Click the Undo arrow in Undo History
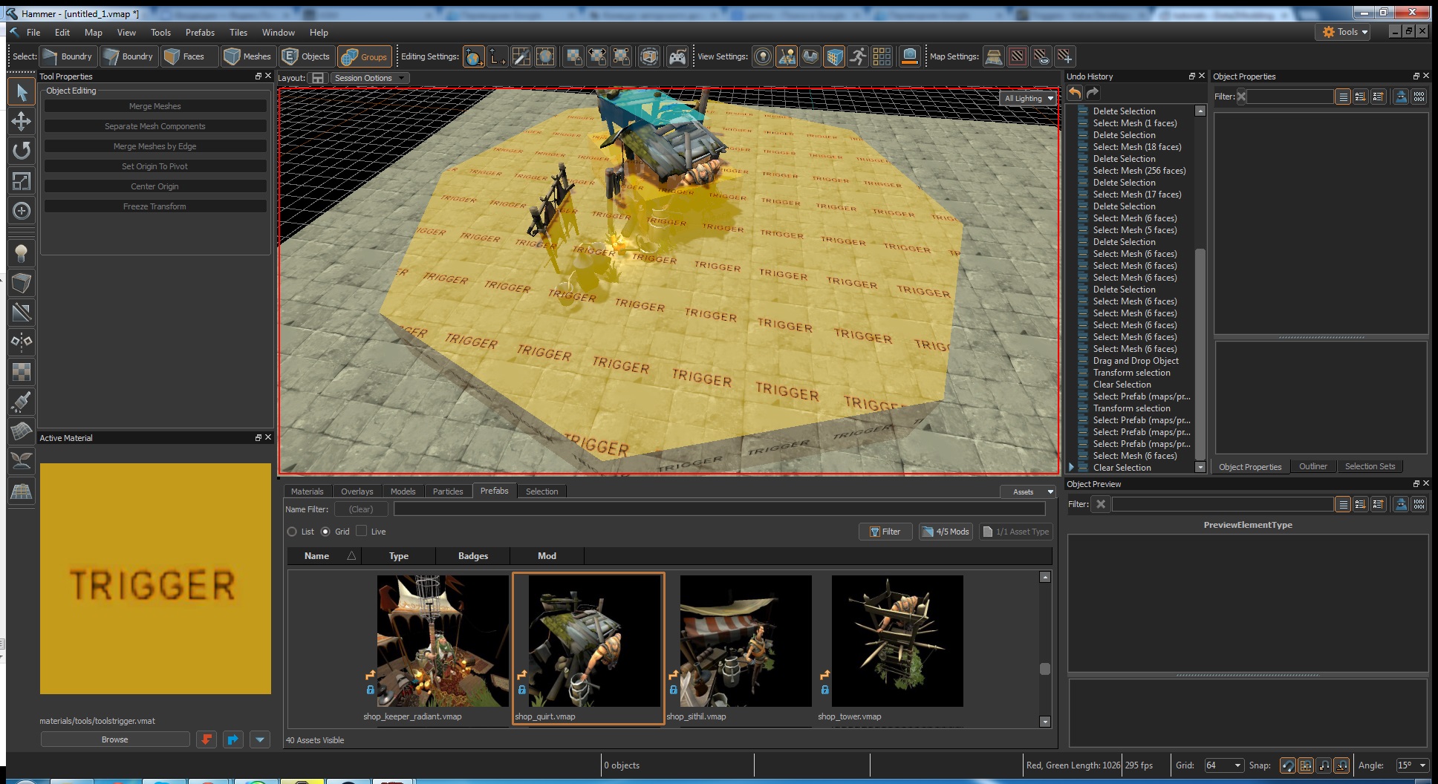1438x784 pixels. click(1075, 93)
